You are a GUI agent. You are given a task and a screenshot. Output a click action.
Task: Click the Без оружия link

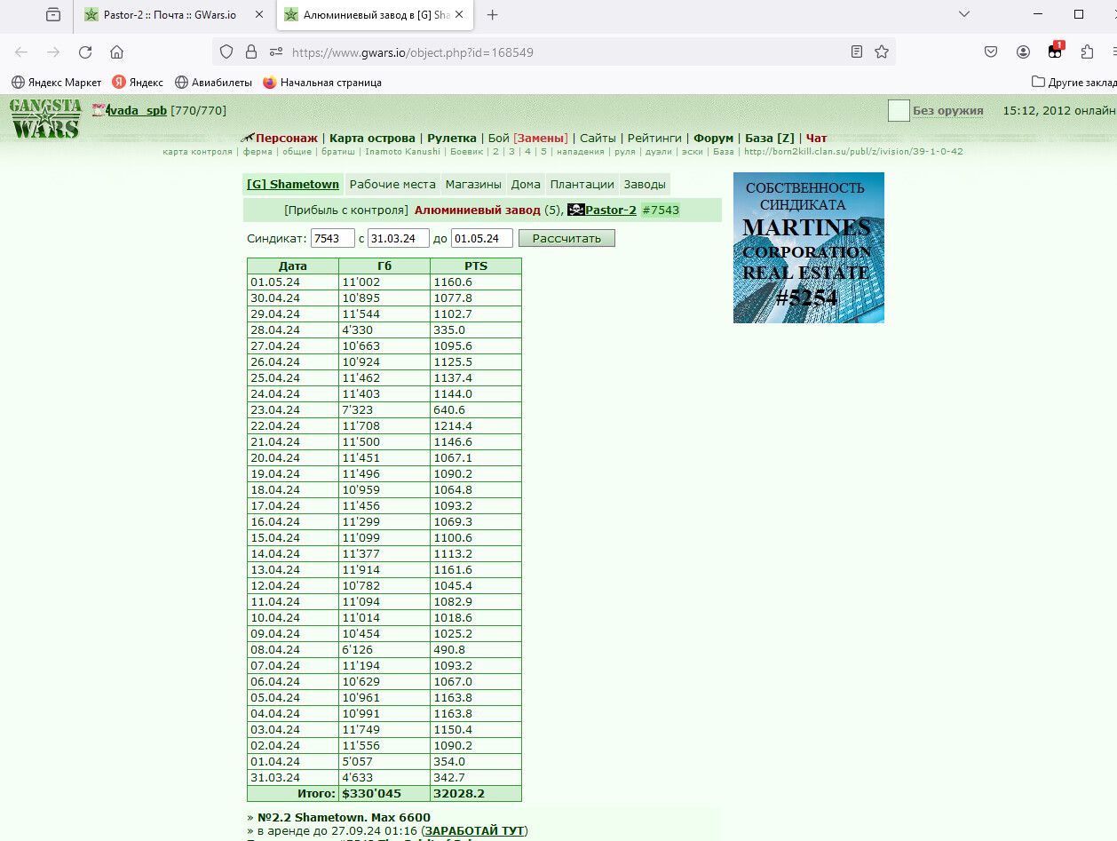[948, 110]
